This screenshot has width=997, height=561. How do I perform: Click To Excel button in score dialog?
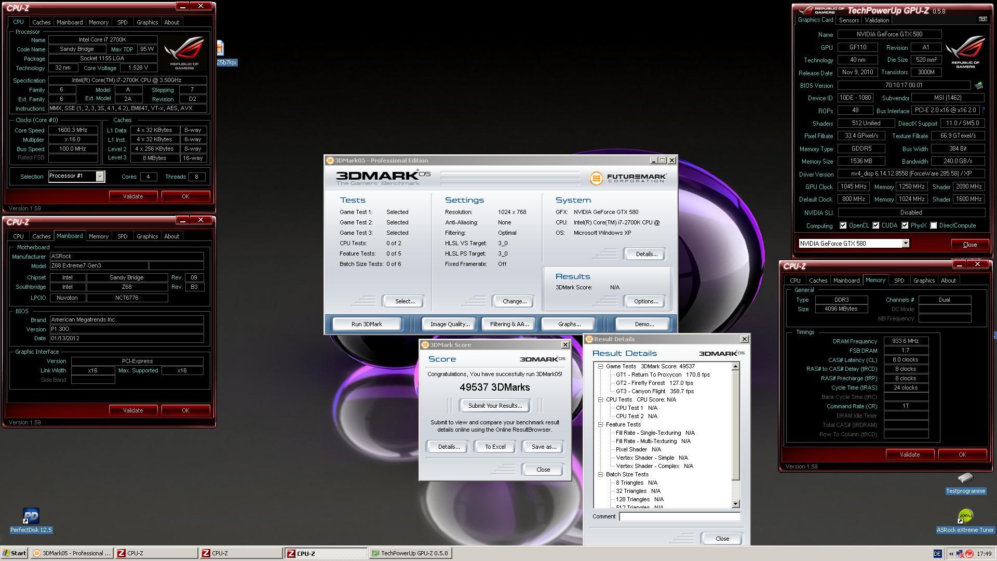(495, 447)
